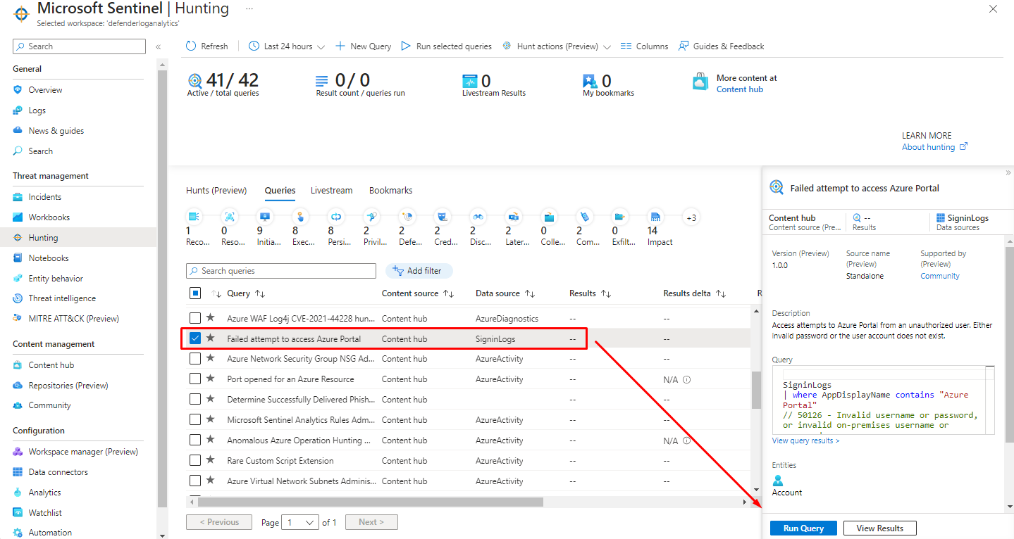Check the Rare Custom Script Extension checkbox
1014x539 pixels.
(x=195, y=460)
